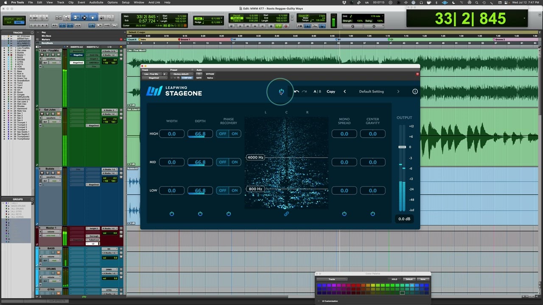Screen dimensions: 543x305
Task: Toggle the Width section power icon
Action: 172,213
